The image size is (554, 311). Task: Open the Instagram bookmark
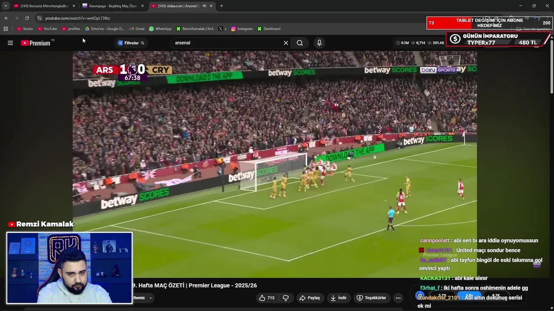(242, 29)
